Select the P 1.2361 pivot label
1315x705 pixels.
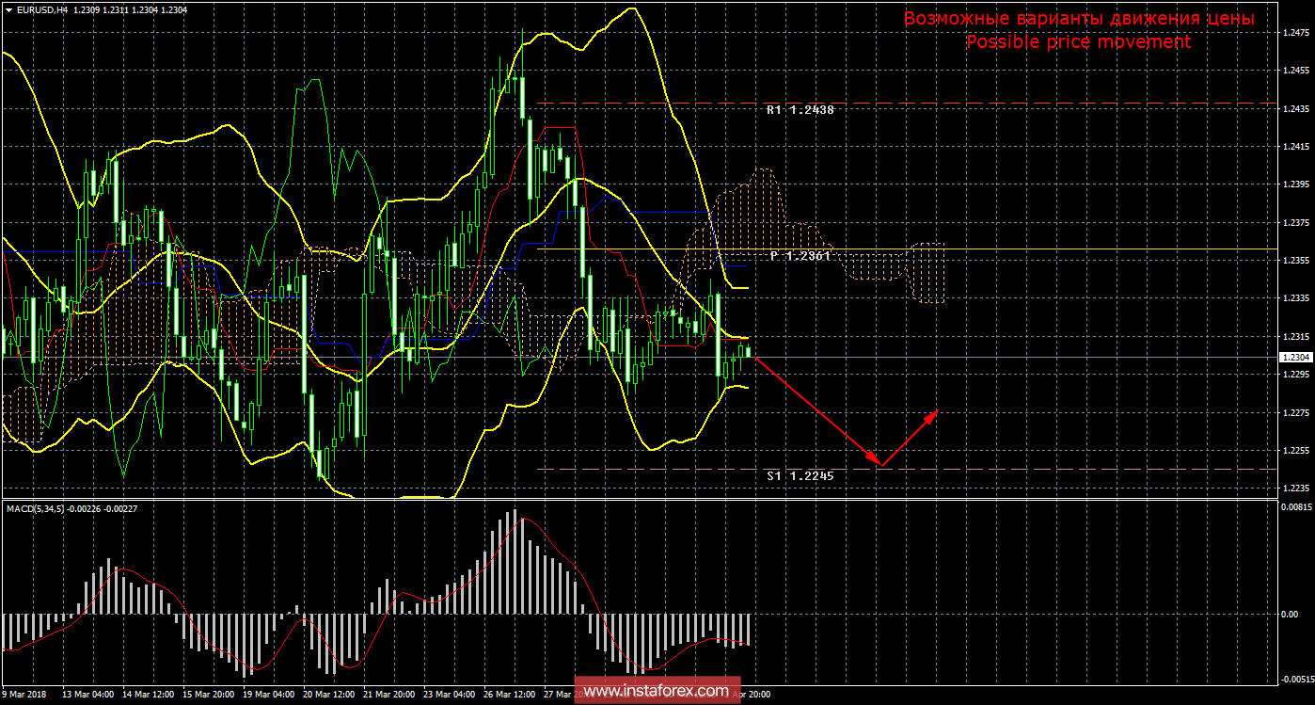800,256
